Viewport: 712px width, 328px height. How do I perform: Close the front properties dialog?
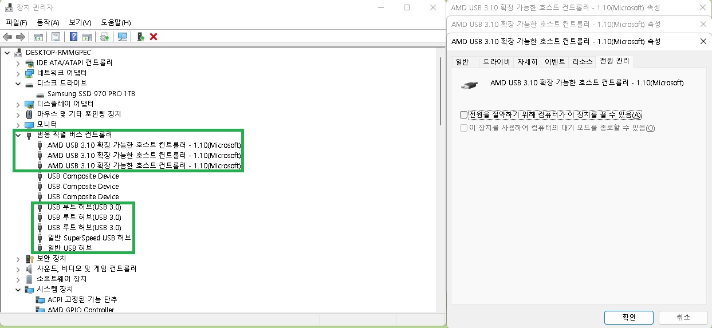[x=703, y=41]
